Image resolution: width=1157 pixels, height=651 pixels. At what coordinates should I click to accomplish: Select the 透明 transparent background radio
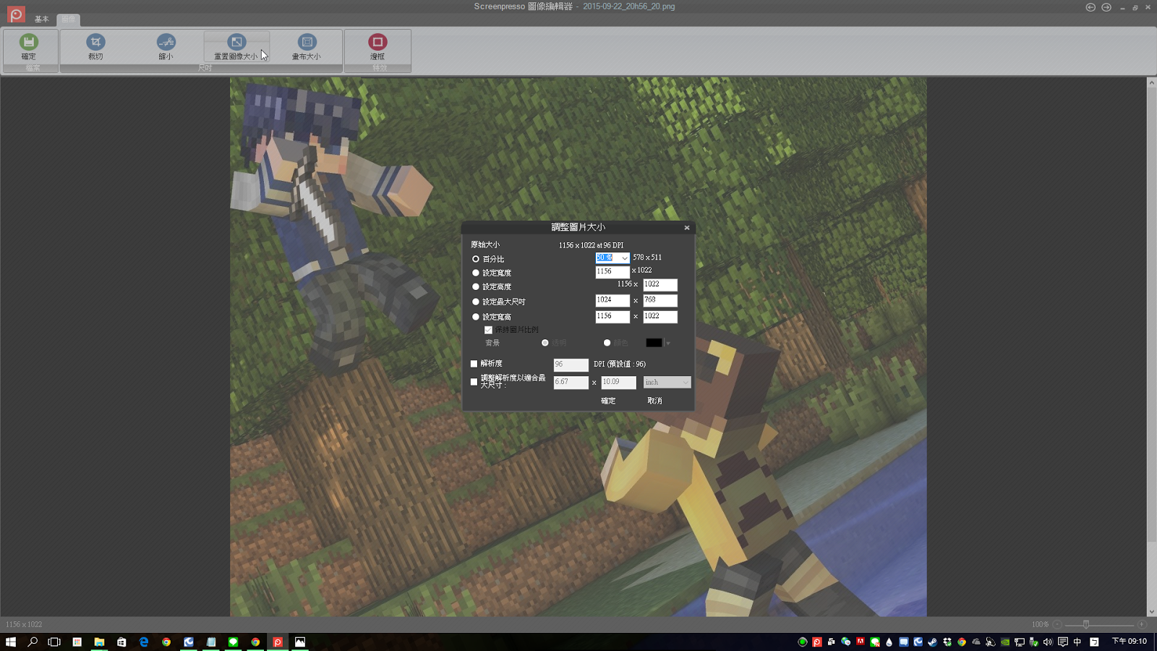click(545, 343)
